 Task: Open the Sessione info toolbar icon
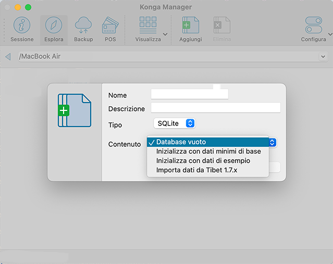[x=21, y=26]
